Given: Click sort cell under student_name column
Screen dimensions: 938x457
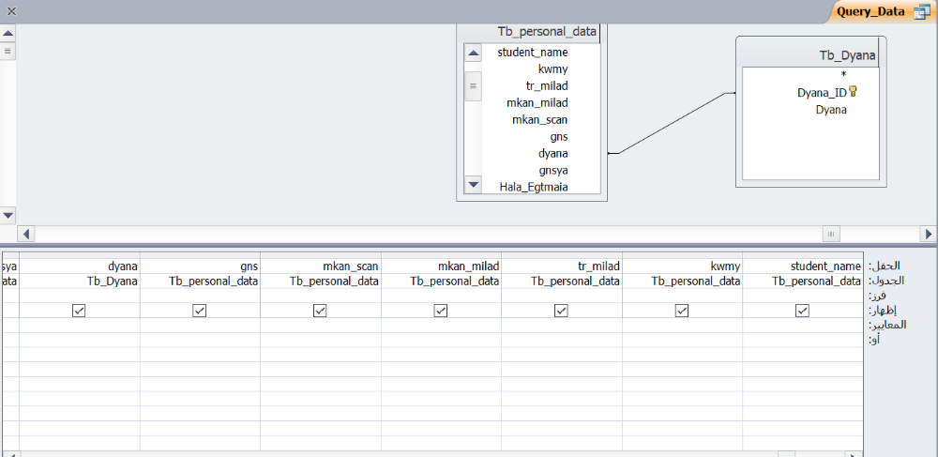Looking at the screenshot, I should (x=802, y=296).
